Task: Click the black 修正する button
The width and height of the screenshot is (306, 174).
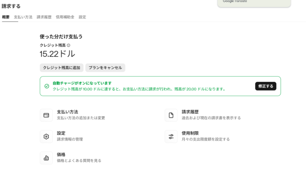Action: 265,86
